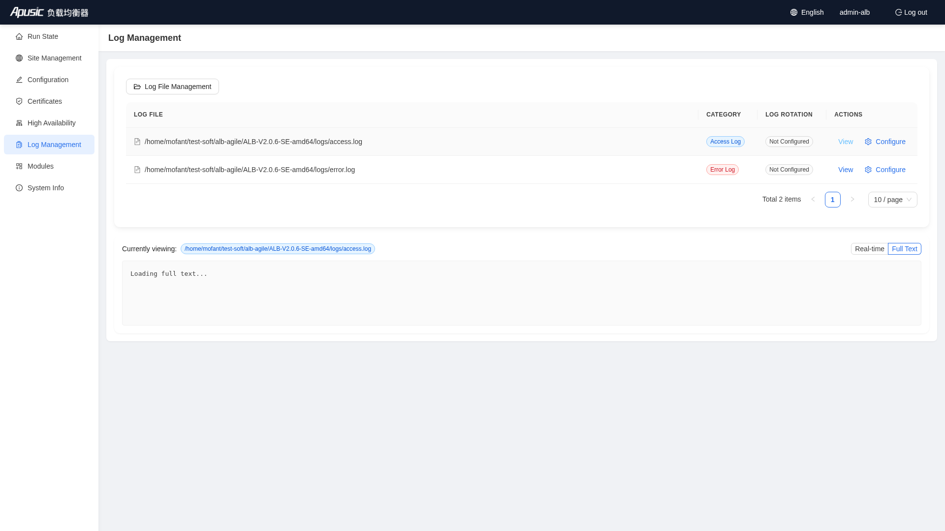Click the file icon beside error.log path
This screenshot has height=531, width=945.
click(137, 170)
